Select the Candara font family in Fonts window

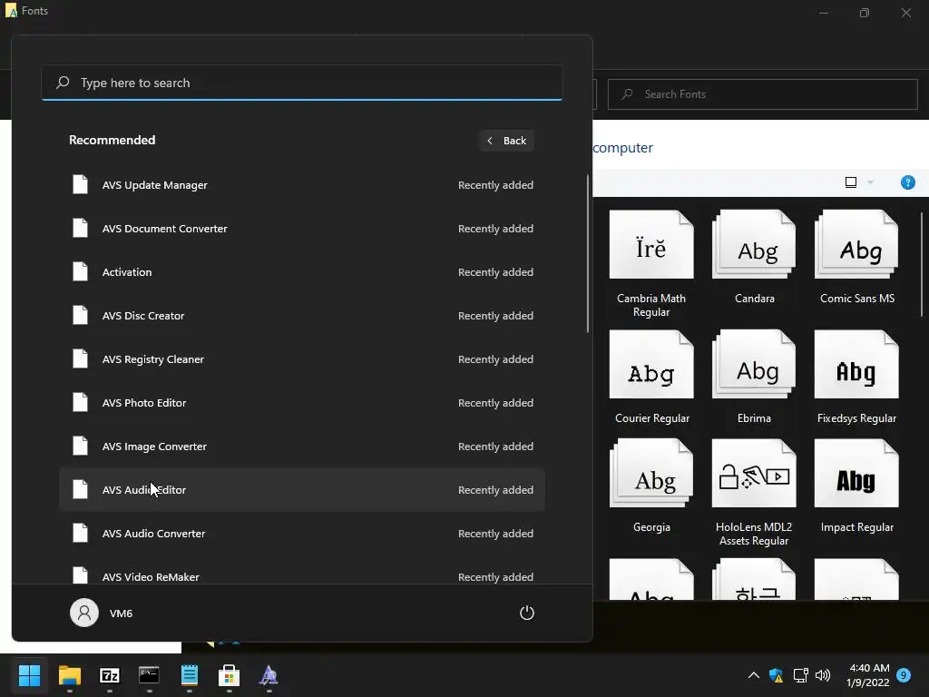(x=754, y=258)
